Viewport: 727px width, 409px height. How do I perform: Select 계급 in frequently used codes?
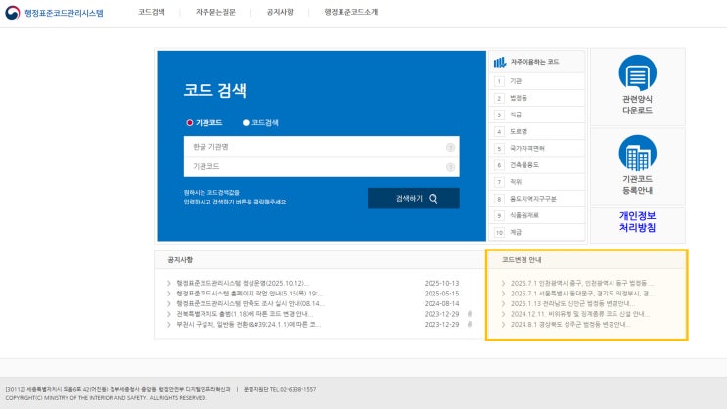click(516, 232)
